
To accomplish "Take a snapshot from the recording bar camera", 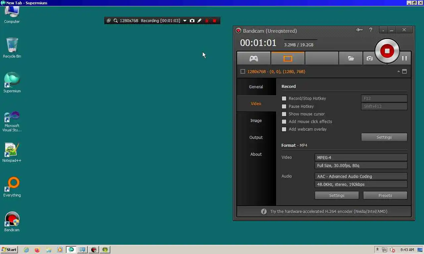I will coord(192,21).
